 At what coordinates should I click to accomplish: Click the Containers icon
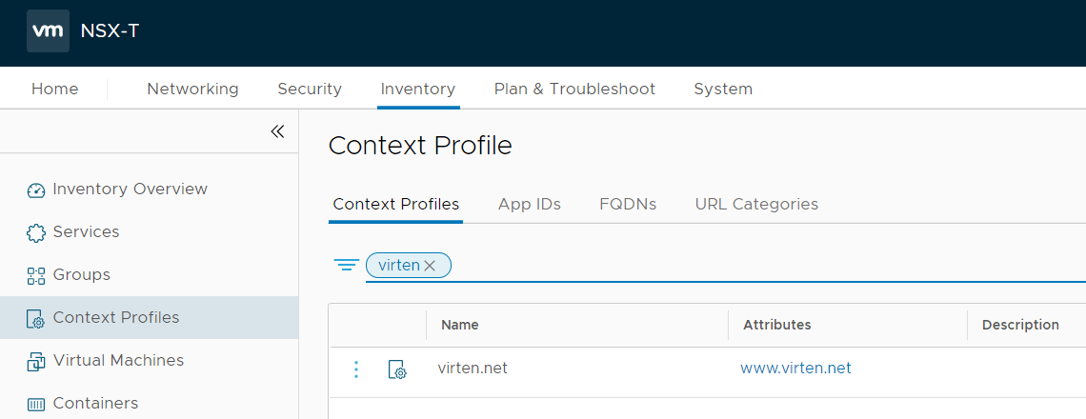click(x=36, y=404)
